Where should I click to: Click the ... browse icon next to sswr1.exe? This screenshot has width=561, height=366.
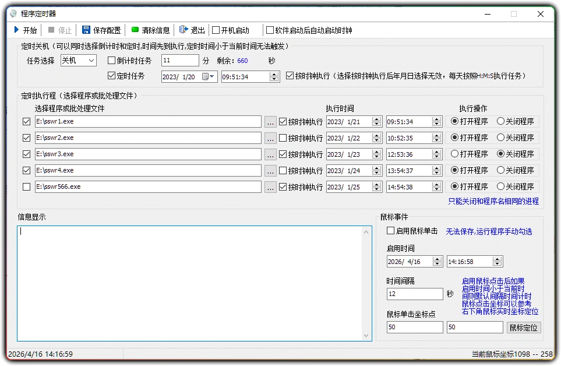270,121
